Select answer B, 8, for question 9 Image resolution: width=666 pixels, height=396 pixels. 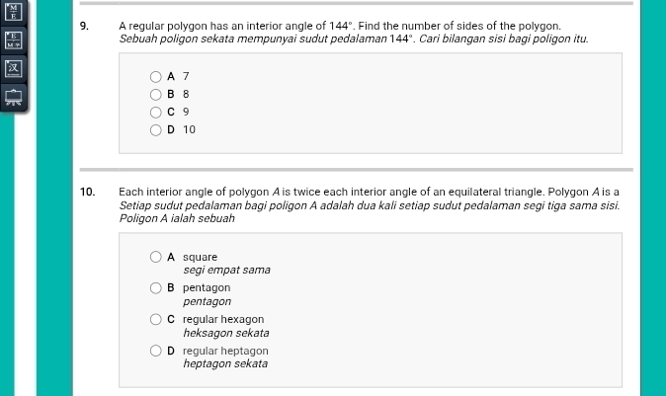[156, 94]
